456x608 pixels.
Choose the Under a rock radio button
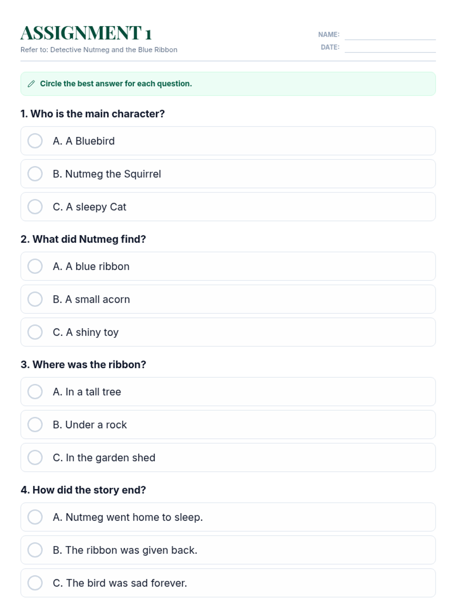point(35,424)
